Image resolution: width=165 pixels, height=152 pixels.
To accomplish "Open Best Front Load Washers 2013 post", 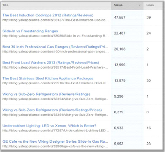I will click(x=51, y=62).
